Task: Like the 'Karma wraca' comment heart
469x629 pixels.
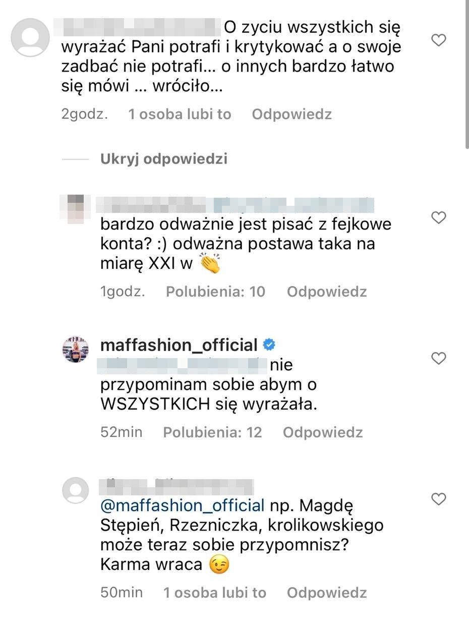Action: pyautogui.click(x=439, y=499)
